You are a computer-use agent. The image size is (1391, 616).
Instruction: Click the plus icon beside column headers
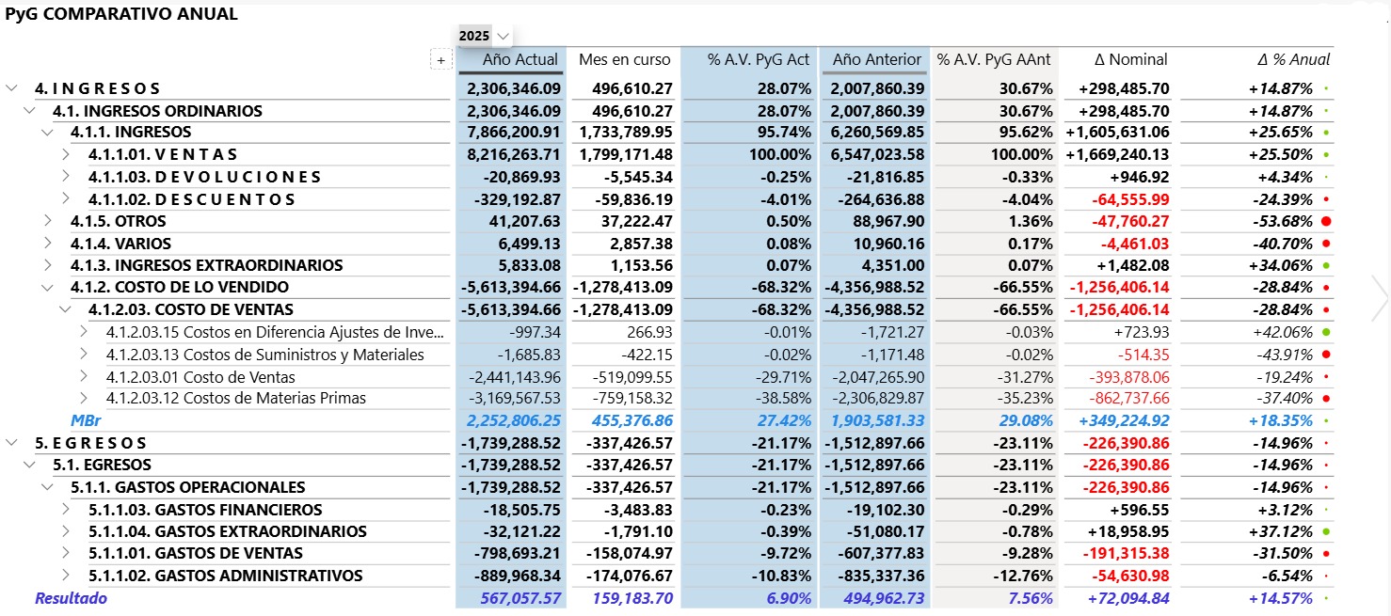440,60
